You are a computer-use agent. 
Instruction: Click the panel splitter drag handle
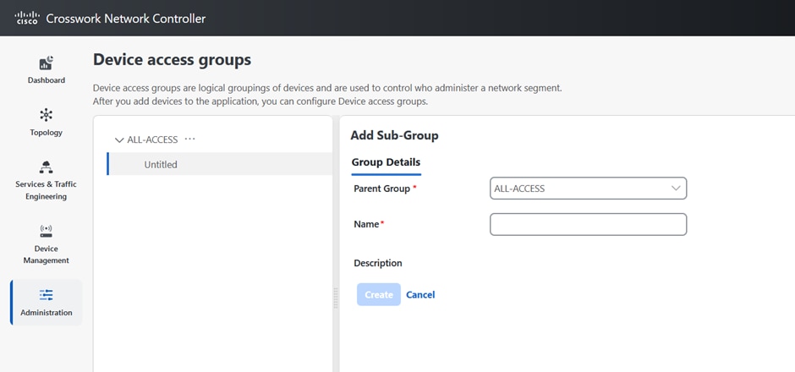tap(335, 298)
